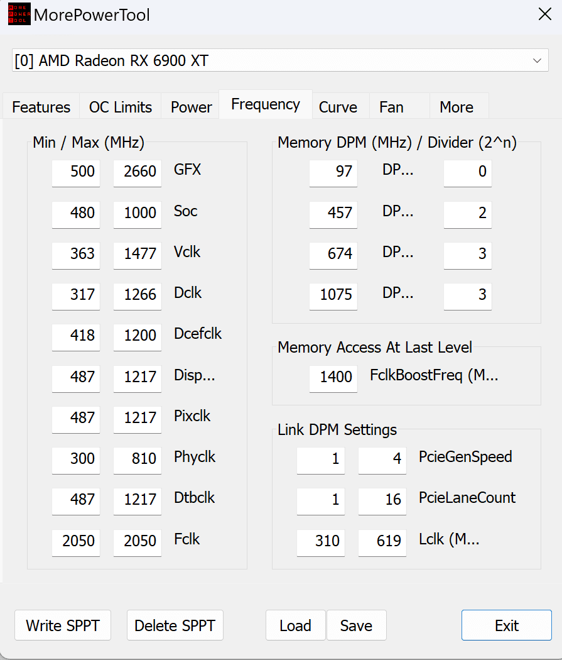
Task: Click the "FclkBoostFreq (M..." label
Action: tap(434, 375)
